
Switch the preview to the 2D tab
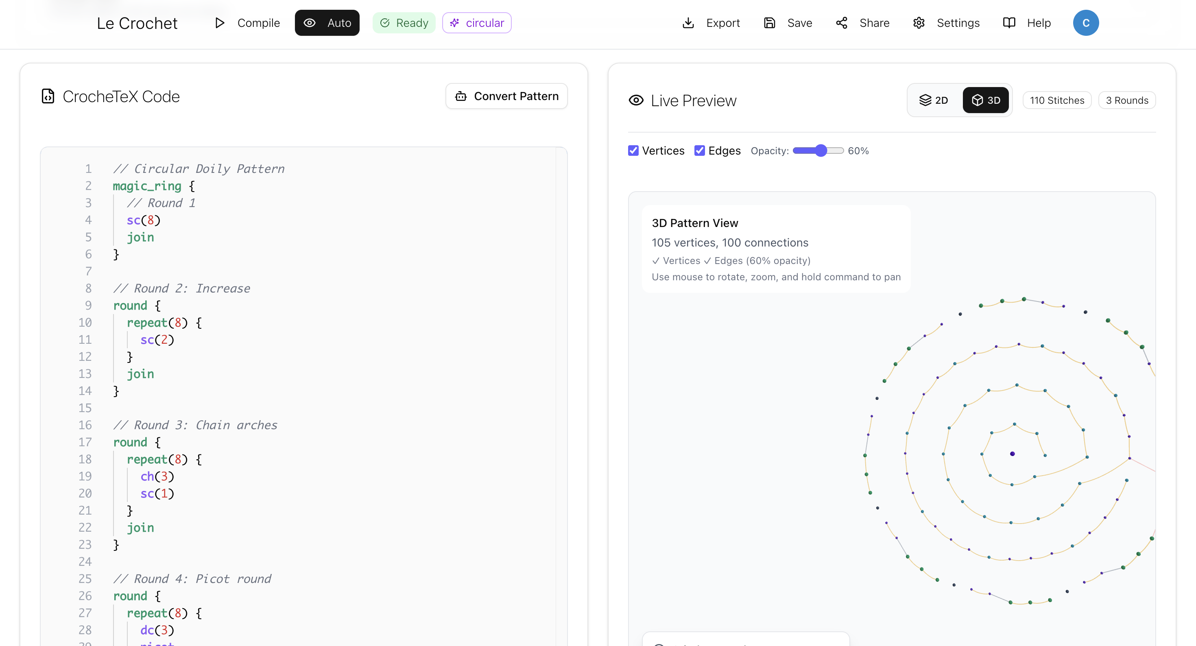(x=934, y=100)
